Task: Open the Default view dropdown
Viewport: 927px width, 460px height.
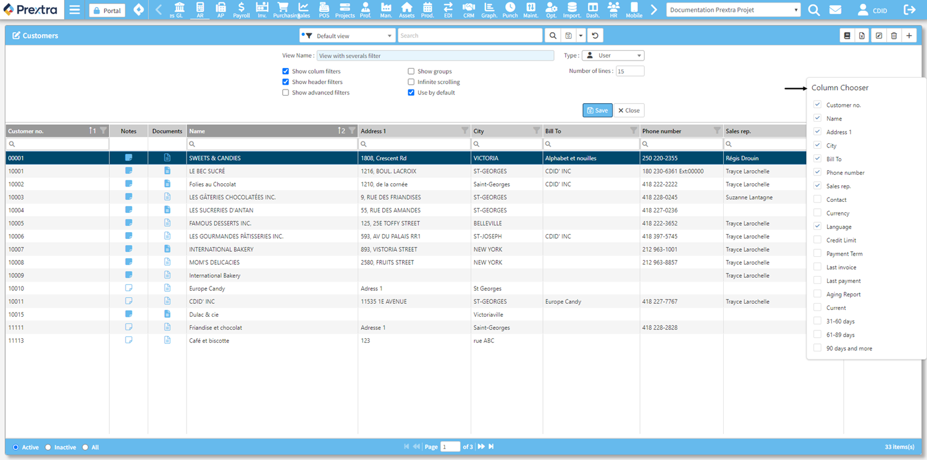Action: 347,36
